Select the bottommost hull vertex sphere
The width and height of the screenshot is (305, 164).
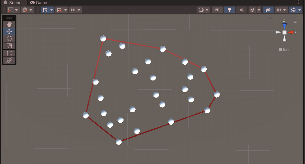pyautogui.click(x=119, y=142)
